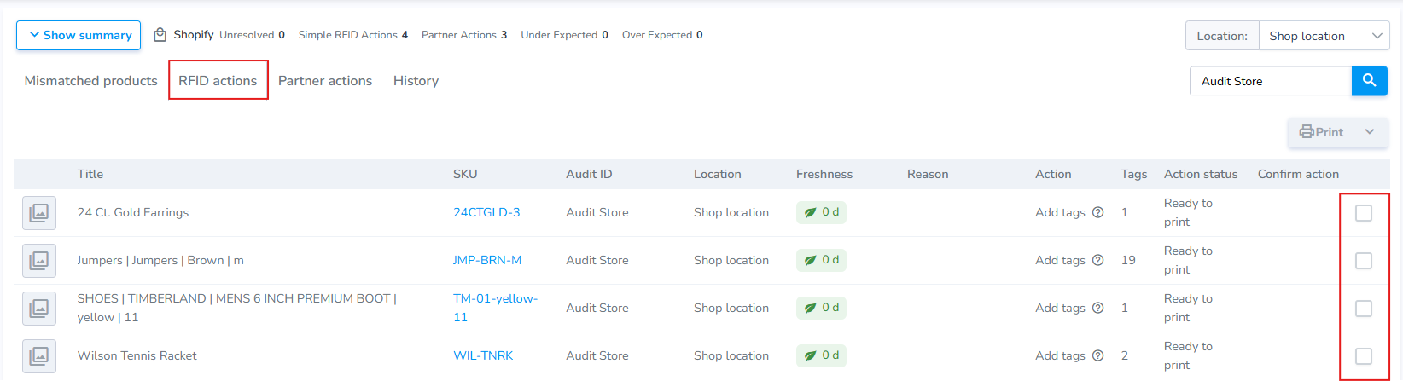The width and height of the screenshot is (1403, 381).
Task: Click freshness leaf badge in Jumpers row
Action: [821, 260]
